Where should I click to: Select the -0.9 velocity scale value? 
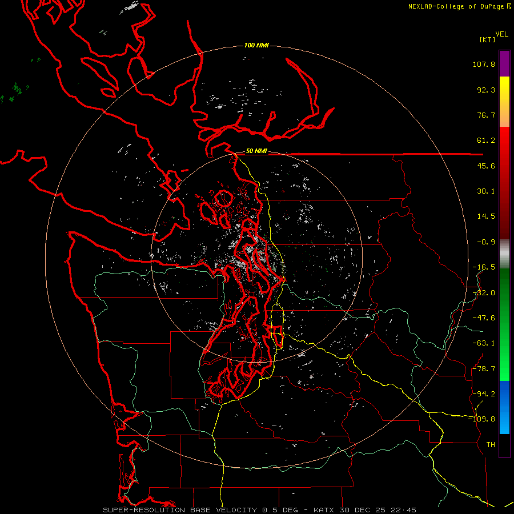(486, 242)
